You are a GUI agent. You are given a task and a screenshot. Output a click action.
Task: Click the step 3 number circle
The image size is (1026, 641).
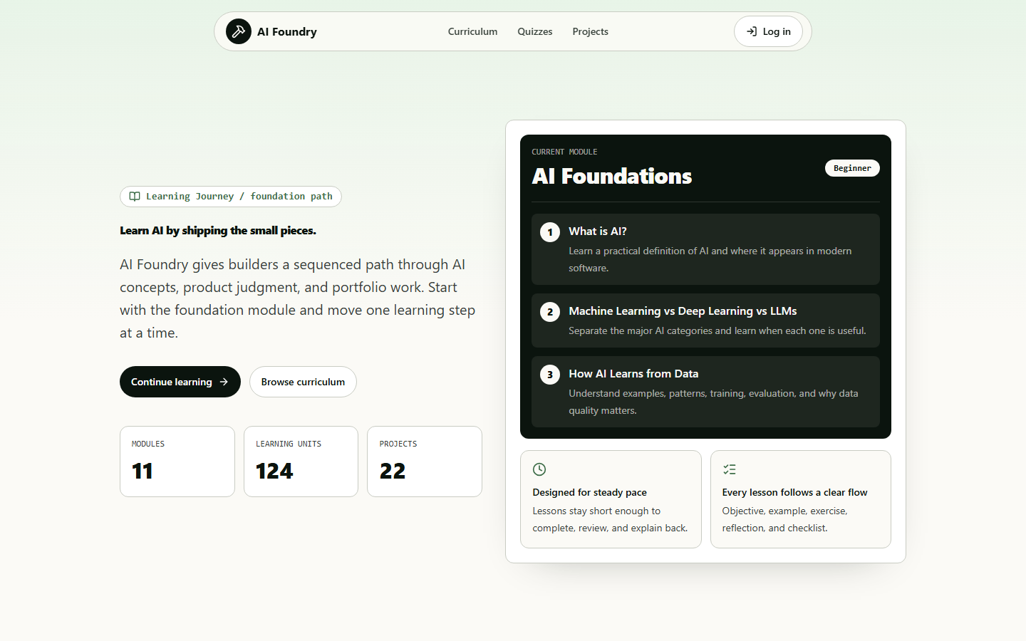[550, 375]
